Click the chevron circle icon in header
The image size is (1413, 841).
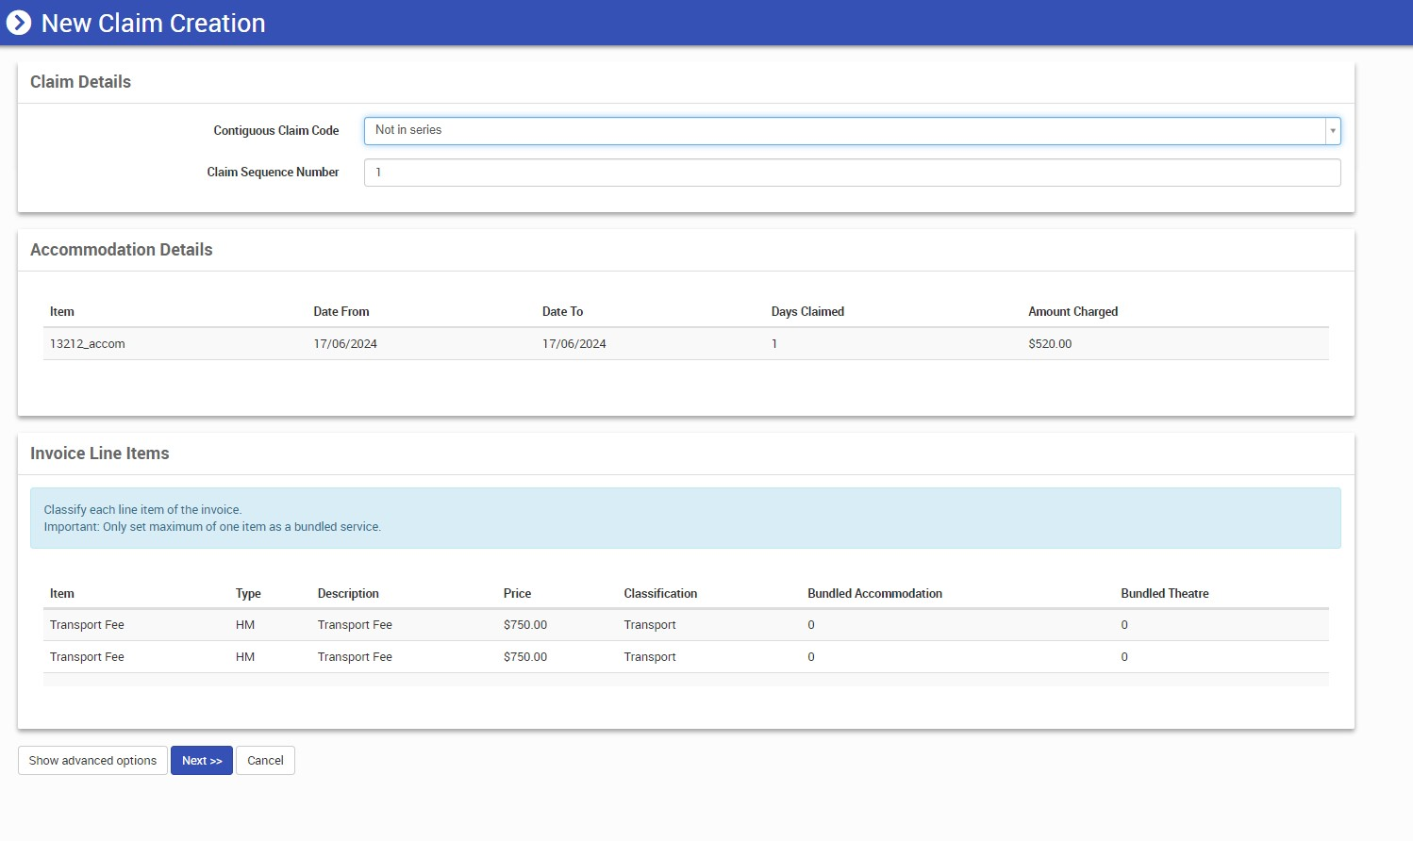[x=19, y=23]
